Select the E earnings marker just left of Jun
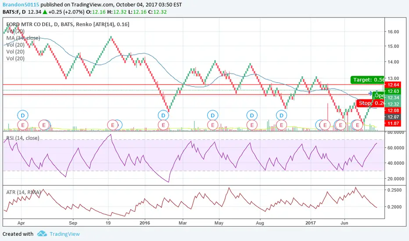The width and height of the screenshot is (409, 241). click(341, 125)
